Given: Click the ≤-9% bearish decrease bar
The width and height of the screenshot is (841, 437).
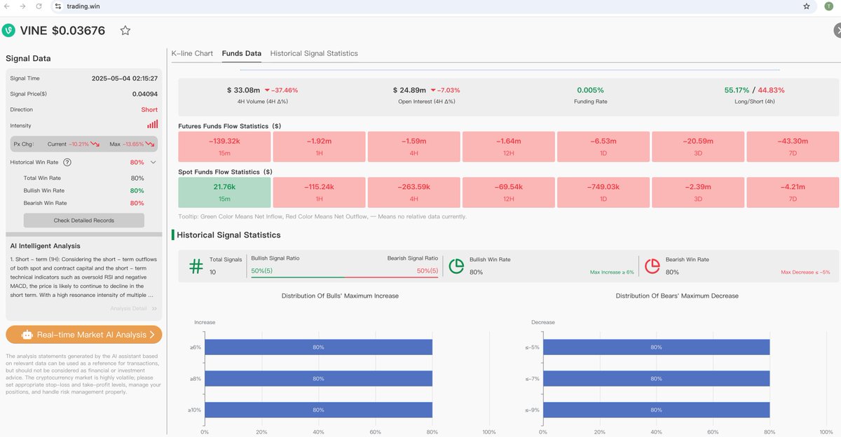Looking at the screenshot, I should (x=657, y=410).
